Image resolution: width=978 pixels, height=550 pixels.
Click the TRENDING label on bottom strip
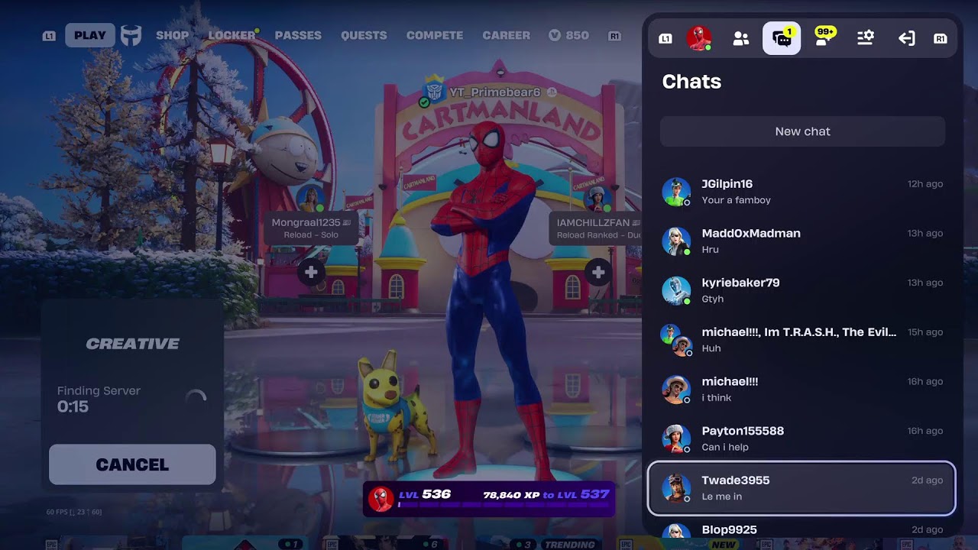point(569,545)
